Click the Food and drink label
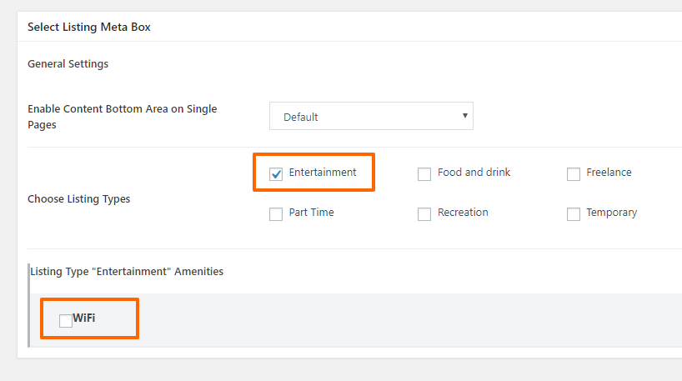 tap(474, 173)
